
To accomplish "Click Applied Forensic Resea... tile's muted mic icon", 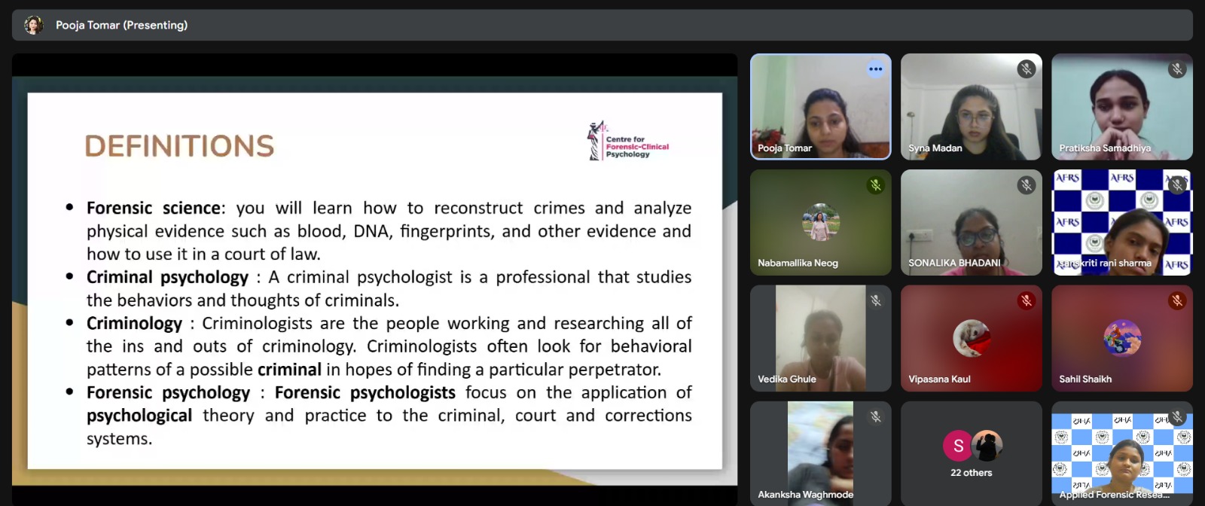I will 1177,416.
